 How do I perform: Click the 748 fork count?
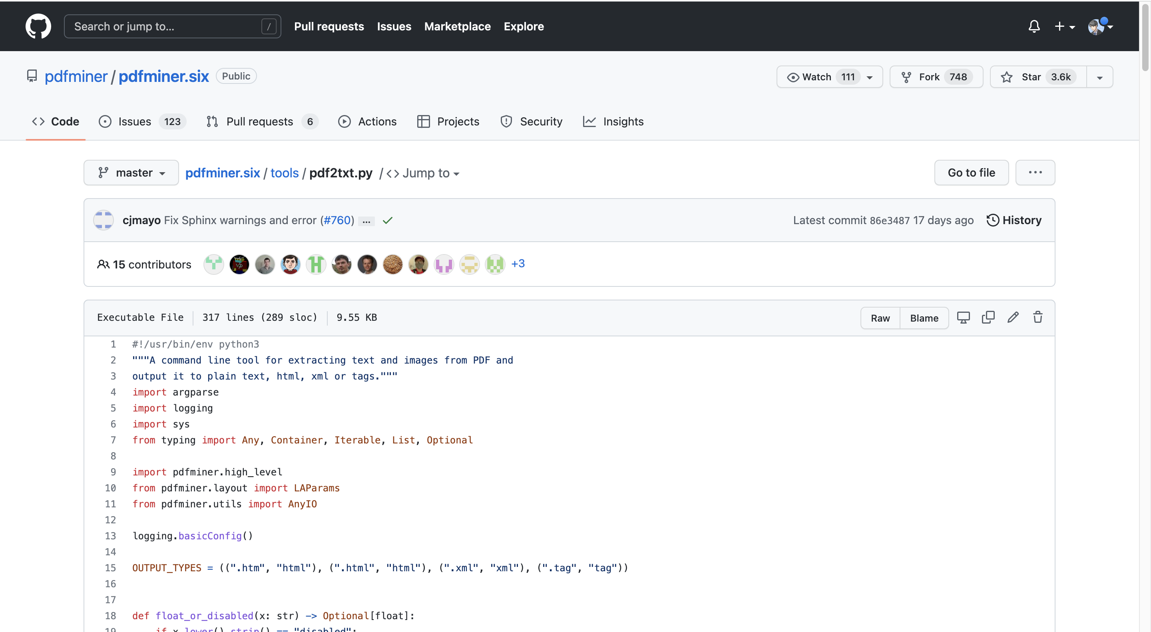958,77
